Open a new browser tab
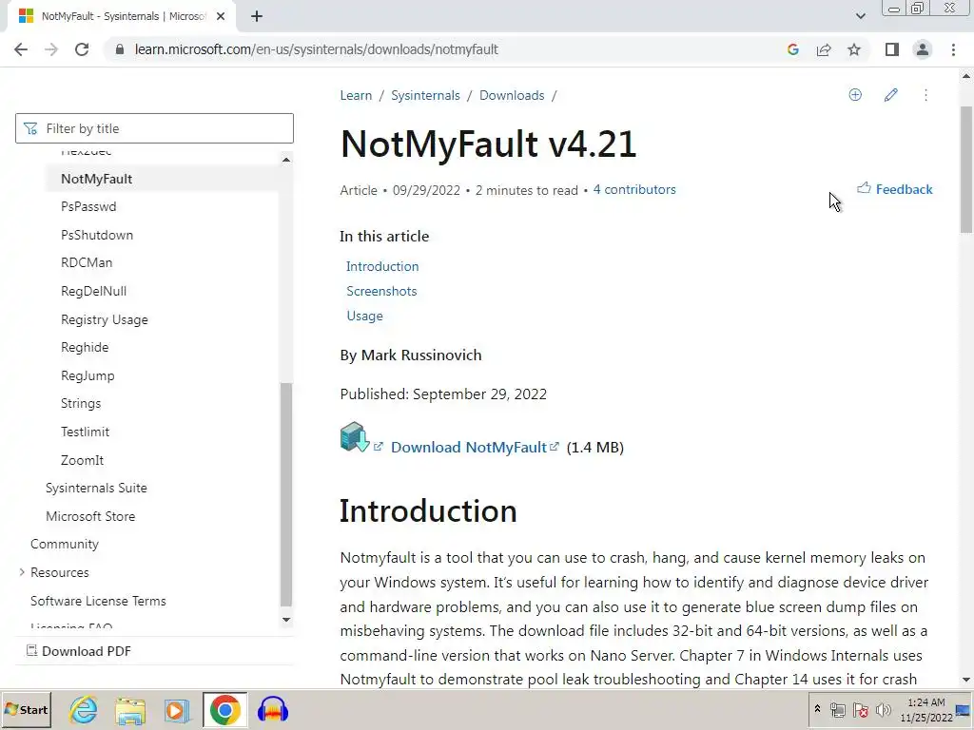974x730 pixels. 257,17
